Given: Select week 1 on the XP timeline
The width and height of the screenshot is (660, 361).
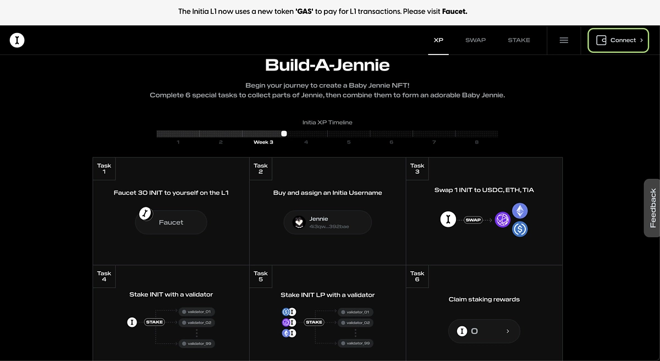Looking at the screenshot, I should point(178,142).
